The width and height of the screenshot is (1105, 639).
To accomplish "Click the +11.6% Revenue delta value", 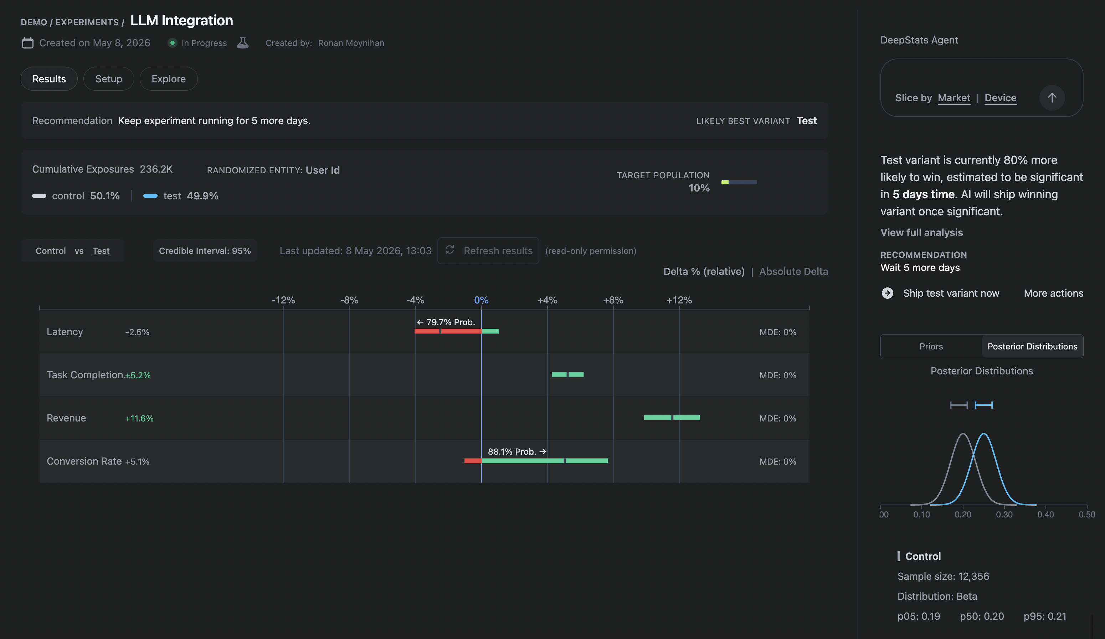I will (139, 418).
